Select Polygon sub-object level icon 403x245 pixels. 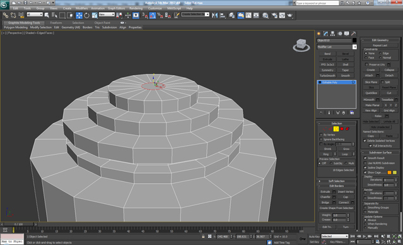tap(342, 129)
